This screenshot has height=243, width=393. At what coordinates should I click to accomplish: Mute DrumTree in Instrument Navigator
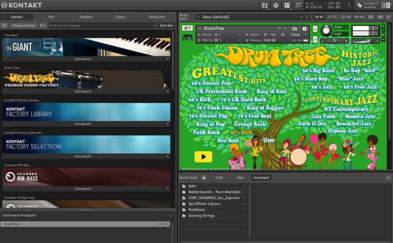167,224
